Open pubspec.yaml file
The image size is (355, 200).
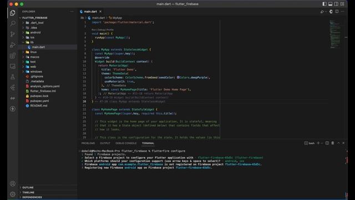tap(39, 101)
